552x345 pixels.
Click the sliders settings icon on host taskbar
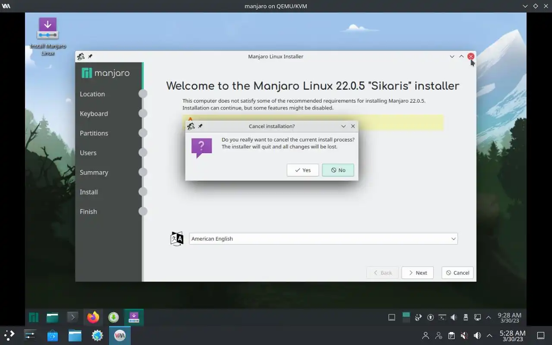click(30, 335)
